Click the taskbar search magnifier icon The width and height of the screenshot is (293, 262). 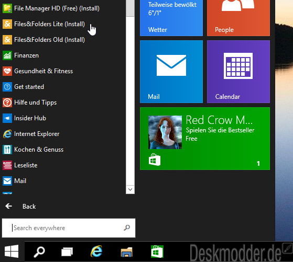[x=39, y=252]
